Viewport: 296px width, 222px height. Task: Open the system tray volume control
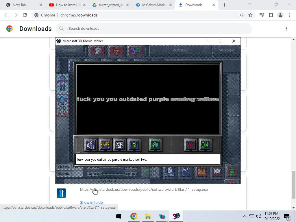click(259, 216)
